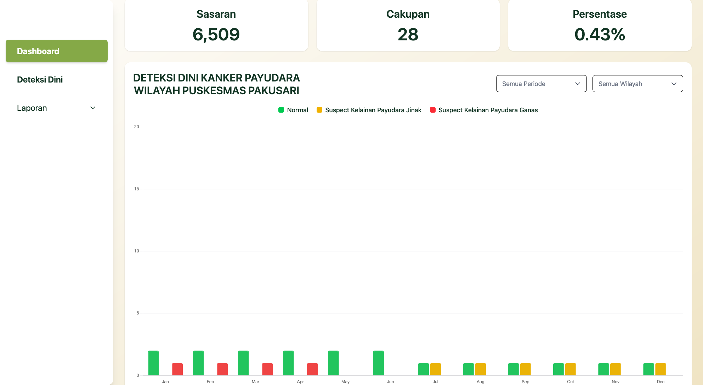The width and height of the screenshot is (703, 385).
Task: Open the Semua Periode dropdown
Action: tap(541, 84)
